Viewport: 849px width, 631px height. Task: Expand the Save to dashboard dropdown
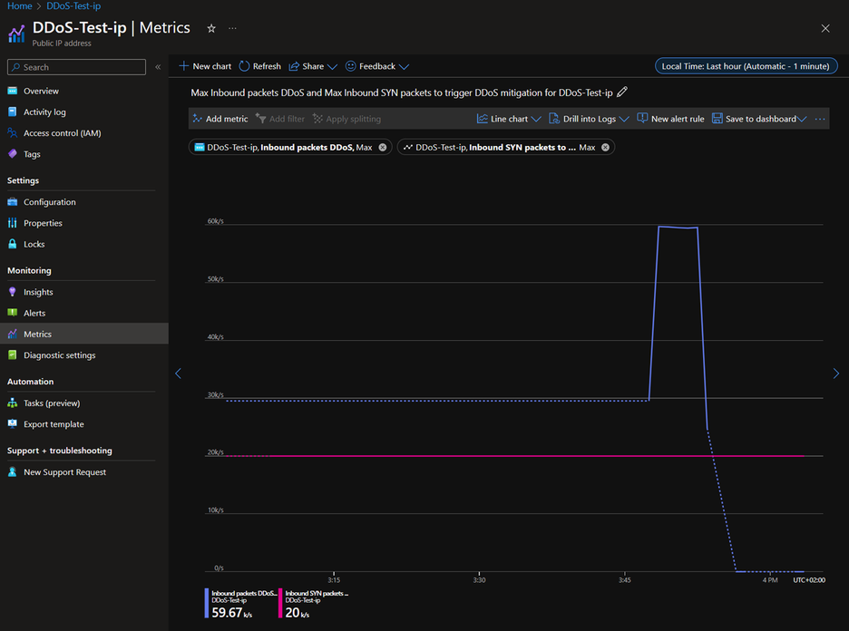coord(802,119)
